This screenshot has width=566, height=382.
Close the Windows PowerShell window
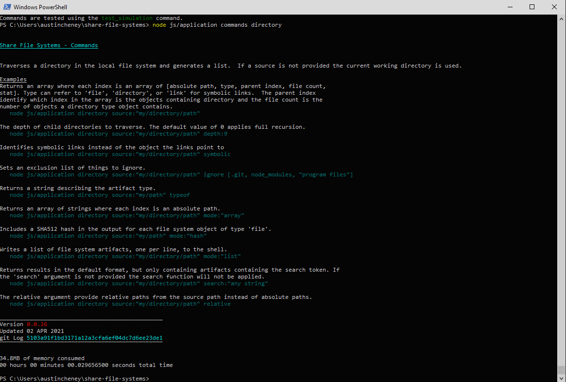[554, 7]
